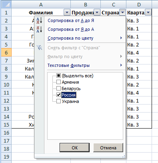Select column D header
The width and height of the screenshot is (158, 163).
click(139, 4)
